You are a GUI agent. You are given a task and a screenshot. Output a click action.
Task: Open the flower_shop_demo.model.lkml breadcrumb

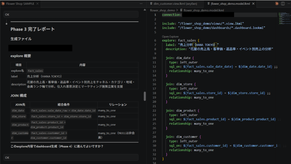pyautogui.click(x=204, y=10)
